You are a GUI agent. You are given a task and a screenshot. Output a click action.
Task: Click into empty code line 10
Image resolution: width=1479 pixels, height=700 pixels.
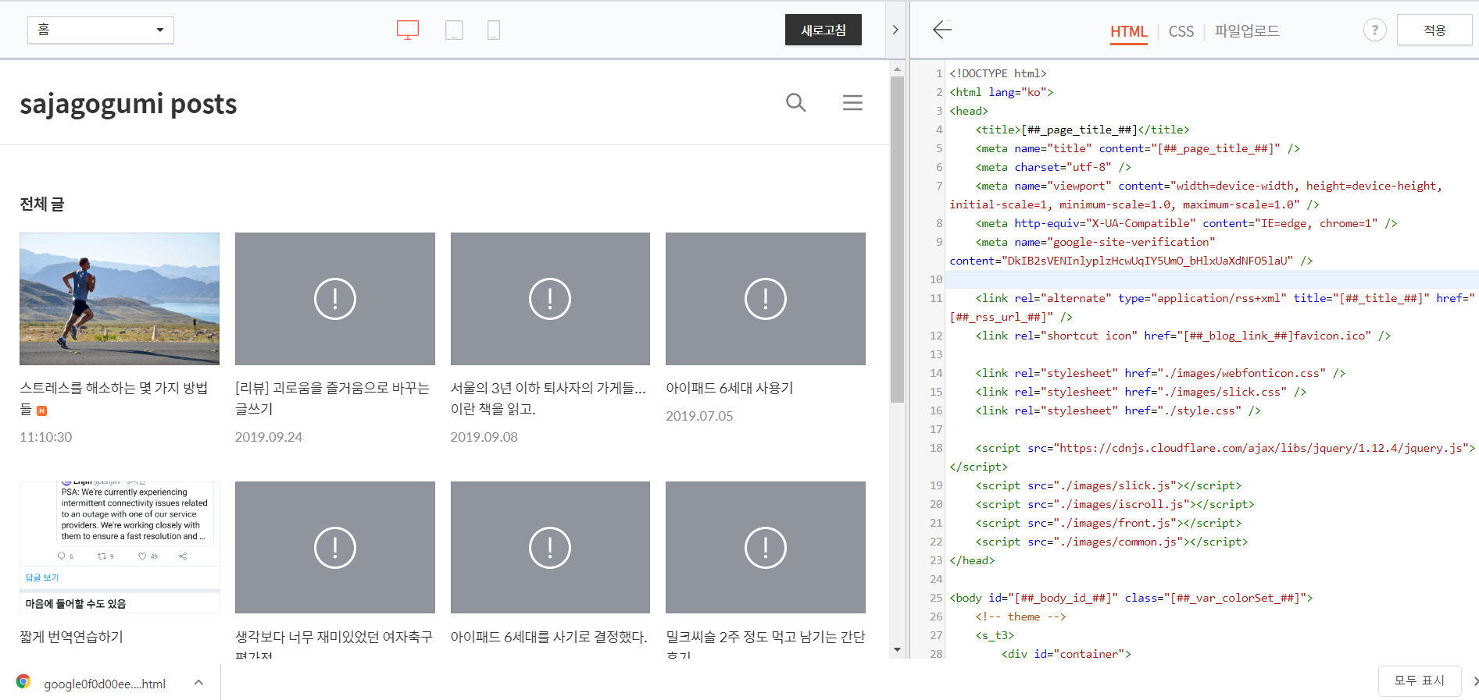coord(1213,279)
